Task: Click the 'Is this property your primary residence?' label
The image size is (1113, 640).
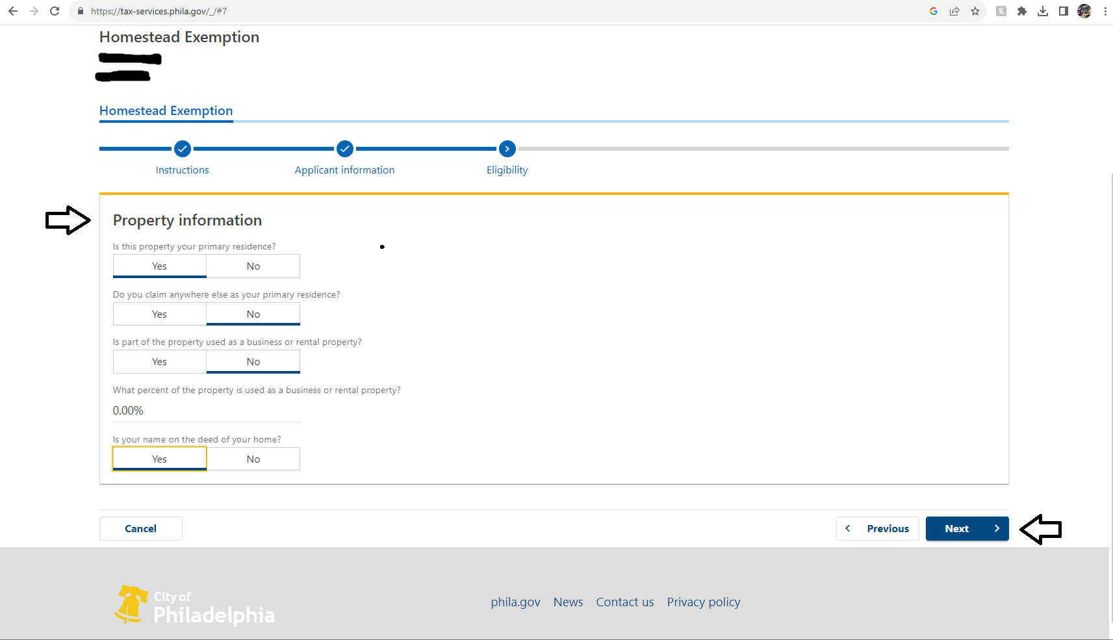Action: (x=194, y=247)
